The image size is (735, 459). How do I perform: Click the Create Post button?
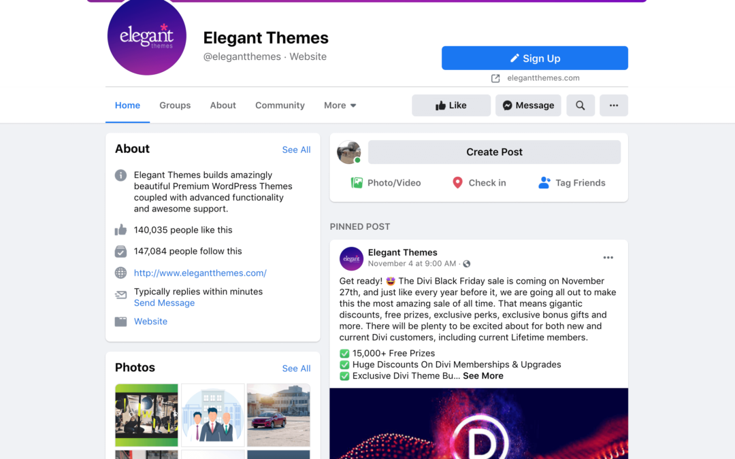coord(494,152)
